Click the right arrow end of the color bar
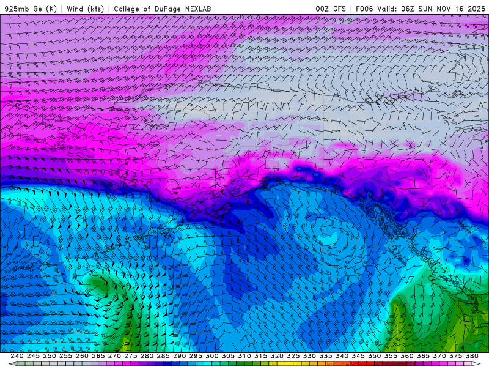This screenshot has width=489, height=367. tap(476, 364)
